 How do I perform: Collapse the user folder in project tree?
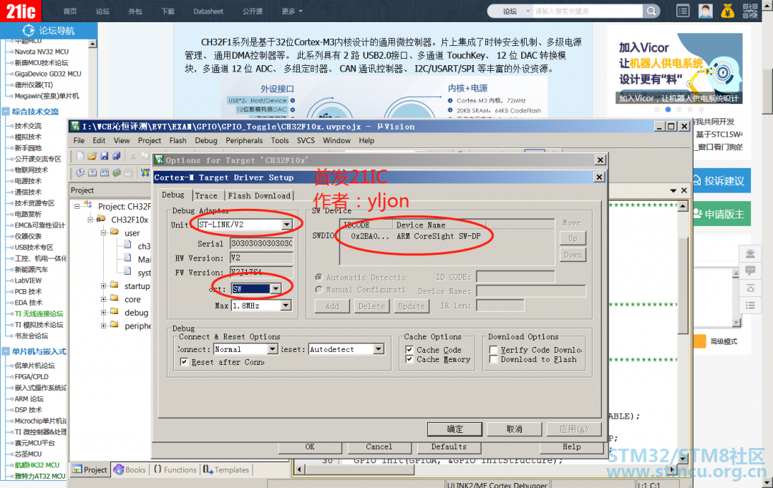point(104,233)
